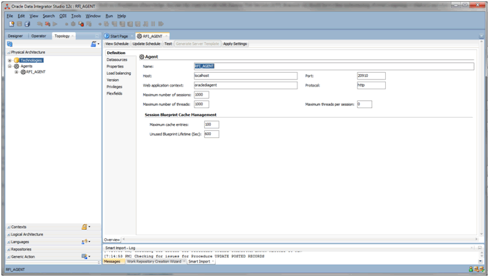
Task: Click the Save toolbar icon
Action: click(x=19, y=24)
